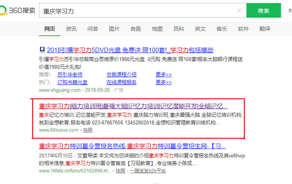This screenshot has height=184, width=292.
Task: Open the 百科 tab
Action: (179, 29)
